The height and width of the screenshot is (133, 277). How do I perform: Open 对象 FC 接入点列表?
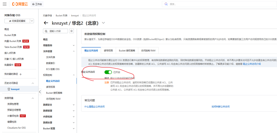[14, 59]
